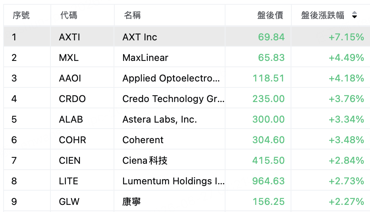Open Ciena科技 stock entry
The width and height of the screenshot is (370, 212).
coord(145,161)
